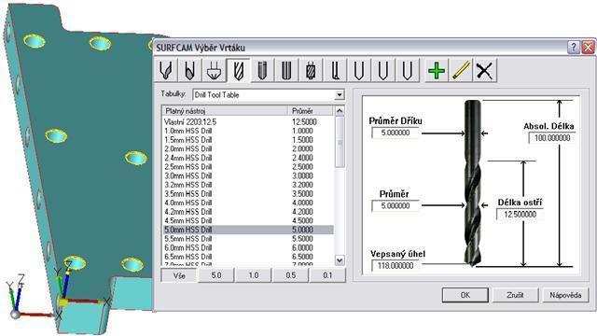597x336 pixels.
Task: Click the Délka ostří value field
Action: [520, 215]
